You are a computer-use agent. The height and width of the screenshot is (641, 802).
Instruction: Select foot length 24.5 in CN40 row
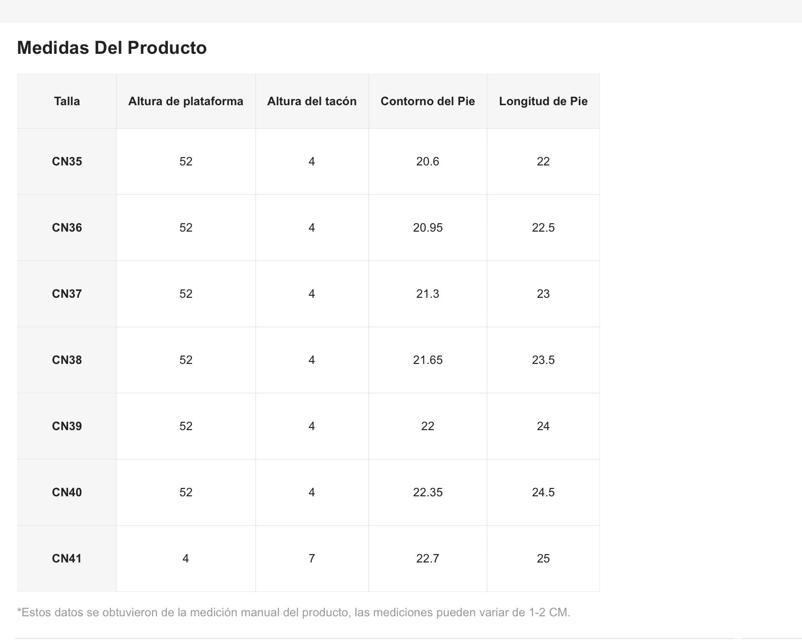click(x=543, y=492)
